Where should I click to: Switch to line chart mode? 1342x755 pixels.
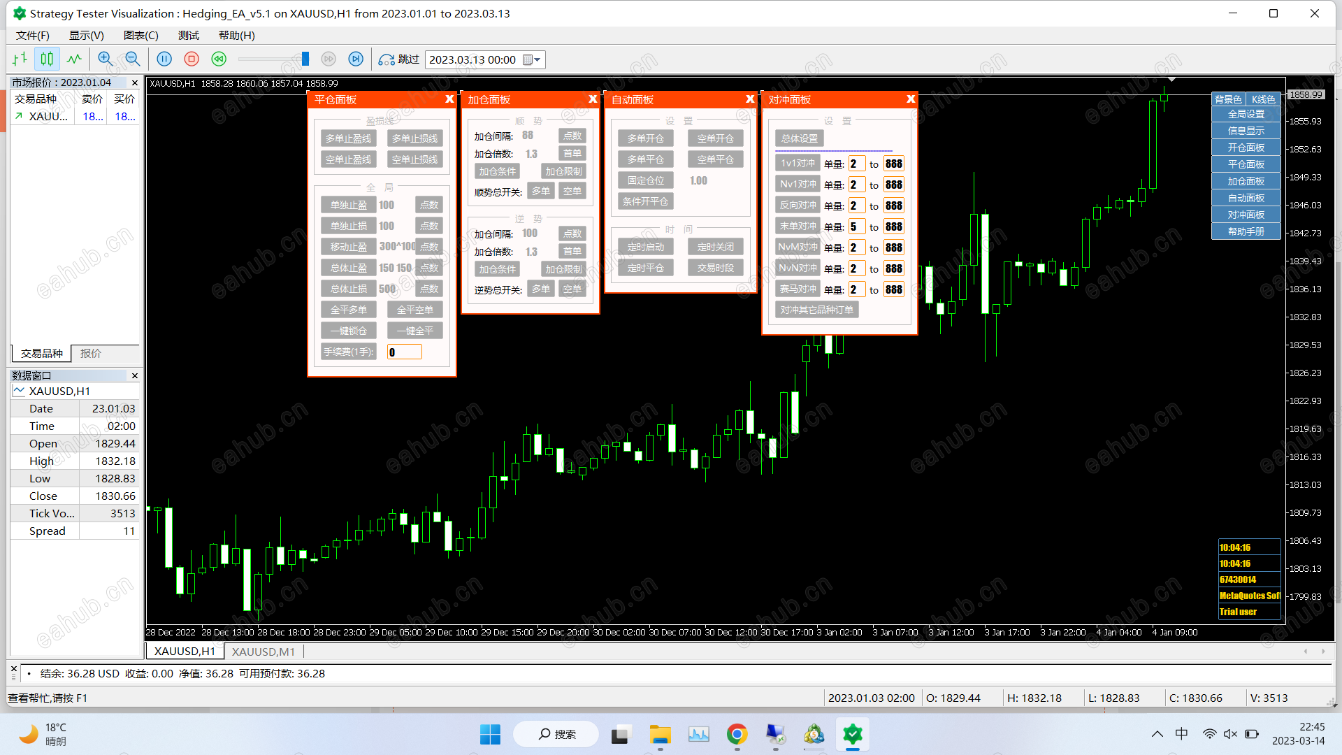point(74,59)
